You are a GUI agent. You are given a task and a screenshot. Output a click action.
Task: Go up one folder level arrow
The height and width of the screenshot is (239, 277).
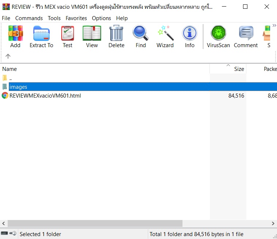tap(8, 56)
